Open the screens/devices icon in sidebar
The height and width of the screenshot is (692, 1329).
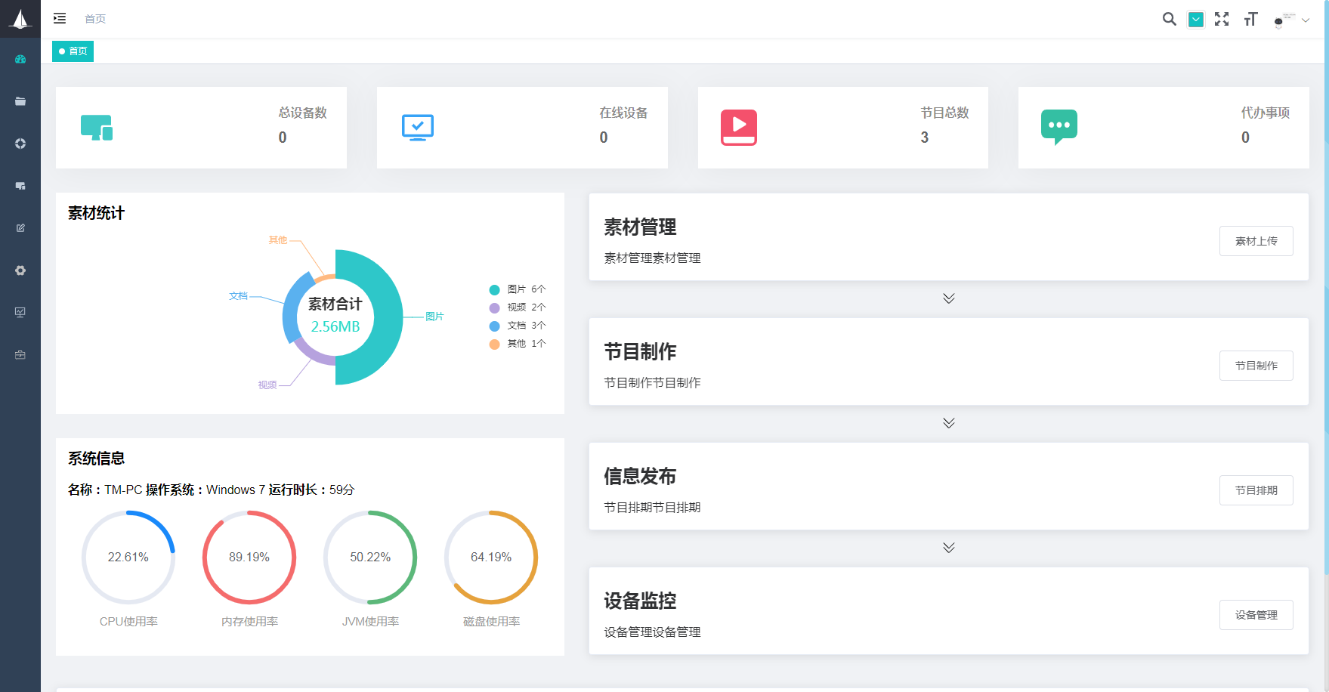click(20, 186)
